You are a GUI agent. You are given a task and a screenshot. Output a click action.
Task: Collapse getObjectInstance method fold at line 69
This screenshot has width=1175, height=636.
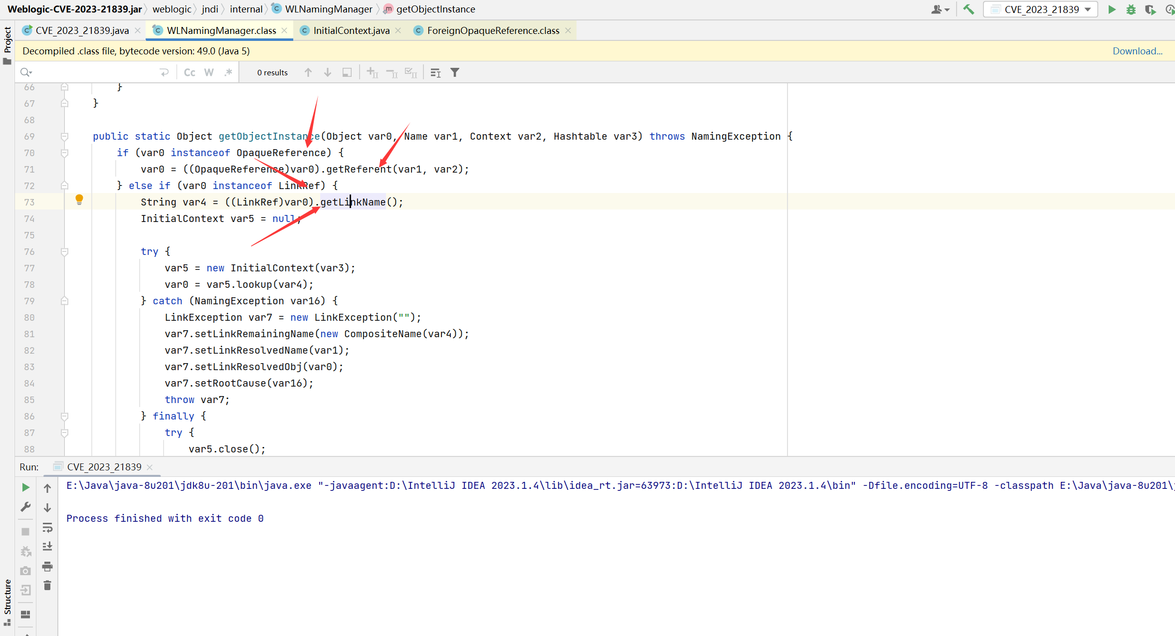point(64,137)
